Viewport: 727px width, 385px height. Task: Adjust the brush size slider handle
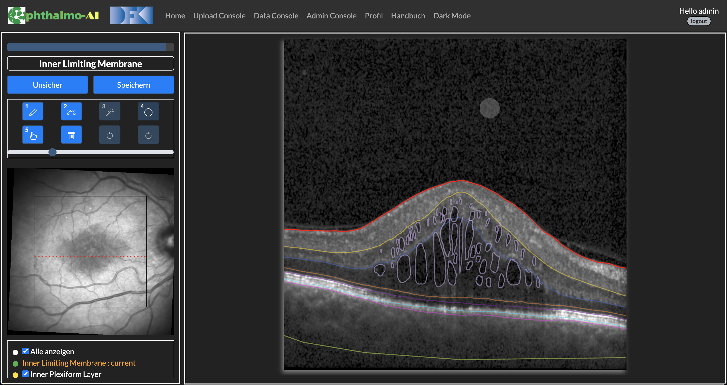pos(52,152)
